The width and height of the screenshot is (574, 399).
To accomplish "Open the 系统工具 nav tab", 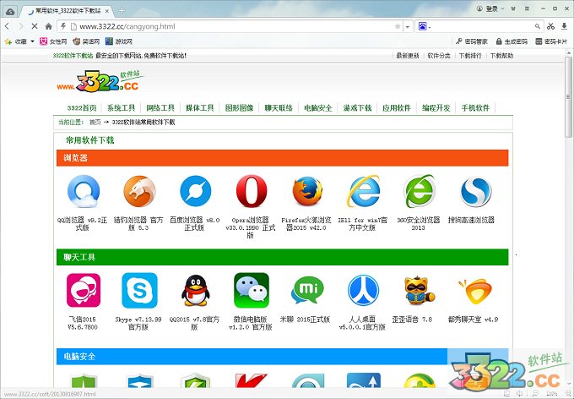I will coord(121,108).
